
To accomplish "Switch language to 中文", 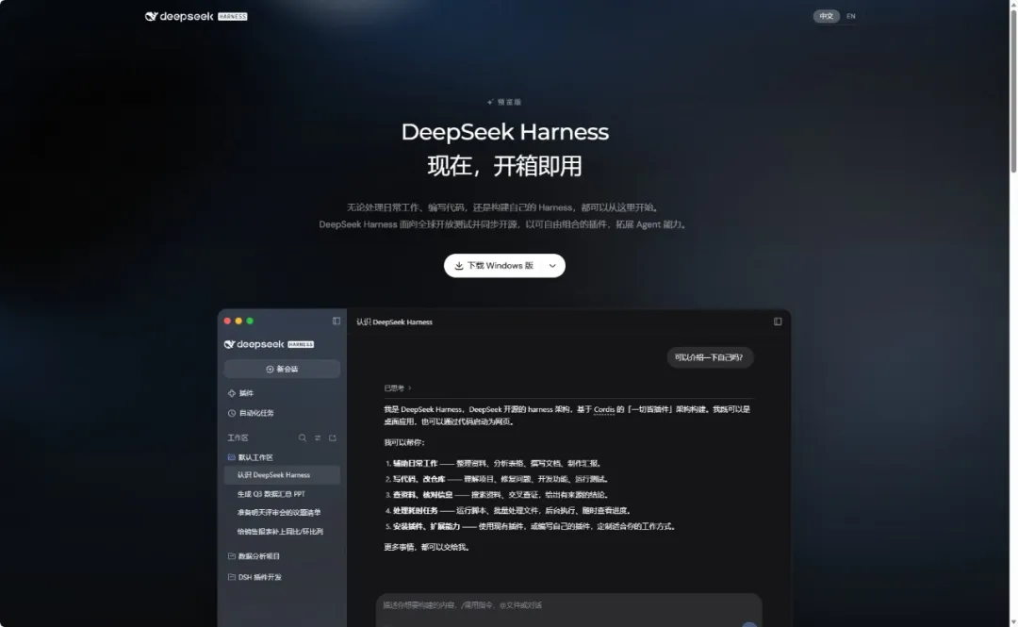I will [x=826, y=16].
